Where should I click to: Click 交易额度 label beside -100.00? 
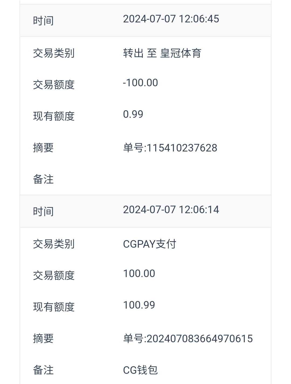pyautogui.click(x=54, y=85)
